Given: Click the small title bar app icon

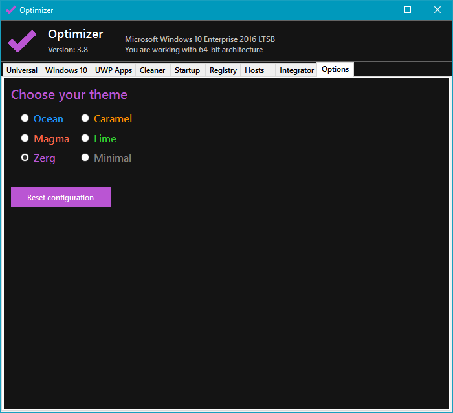Looking at the screenshot, I should pyautogui.click(x=11, y=10).
